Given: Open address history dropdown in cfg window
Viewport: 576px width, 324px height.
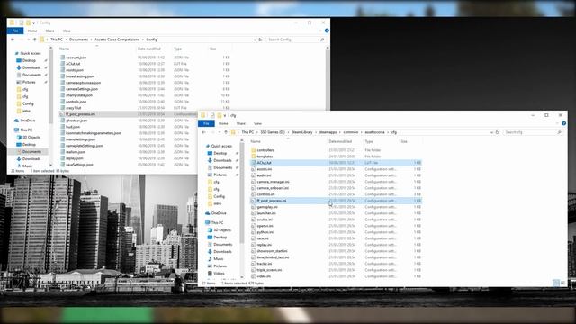Looking at the screenshot, I should pos(491,132).
